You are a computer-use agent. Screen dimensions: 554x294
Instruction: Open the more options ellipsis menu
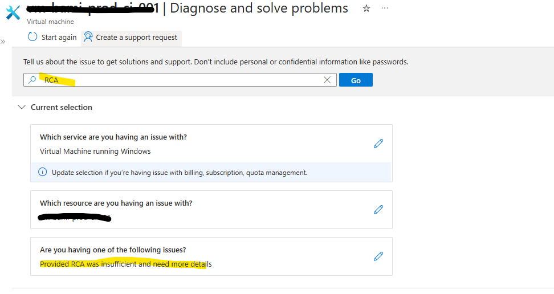[385, 8]
